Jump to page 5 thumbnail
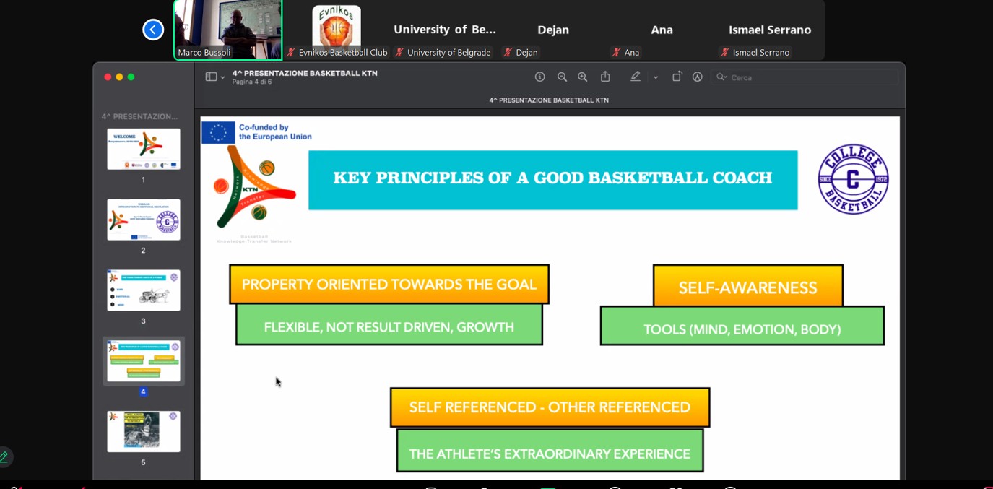This screenshot has height=489, width=993. [144, 431]
